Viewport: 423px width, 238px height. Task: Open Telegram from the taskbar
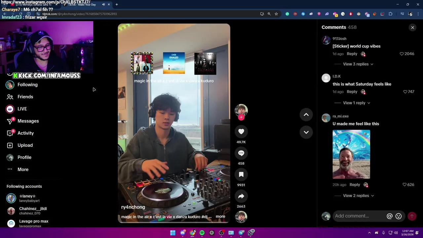point(241,233)
